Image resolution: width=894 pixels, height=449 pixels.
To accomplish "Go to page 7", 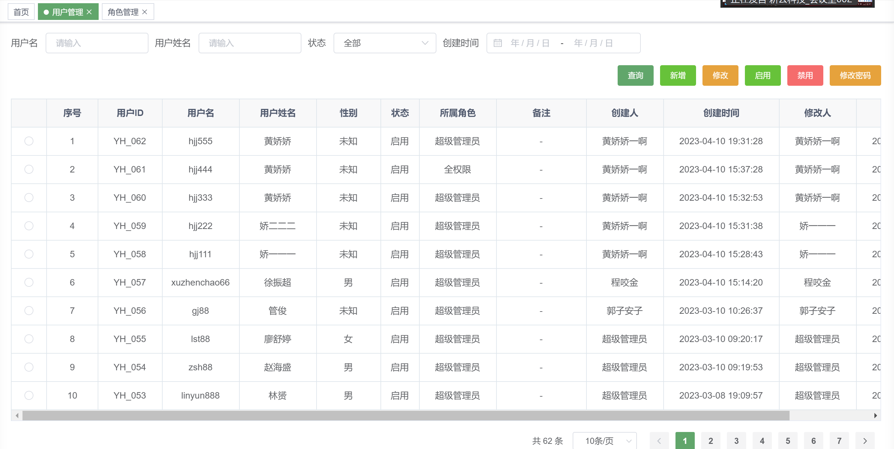I will click(x=839, y=441).
